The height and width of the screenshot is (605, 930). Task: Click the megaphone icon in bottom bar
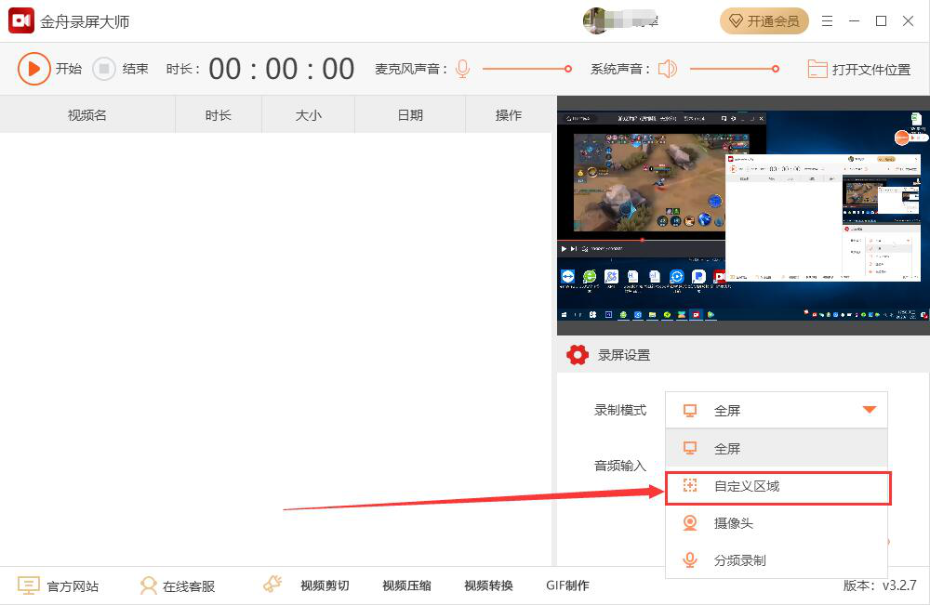point(272,585)
